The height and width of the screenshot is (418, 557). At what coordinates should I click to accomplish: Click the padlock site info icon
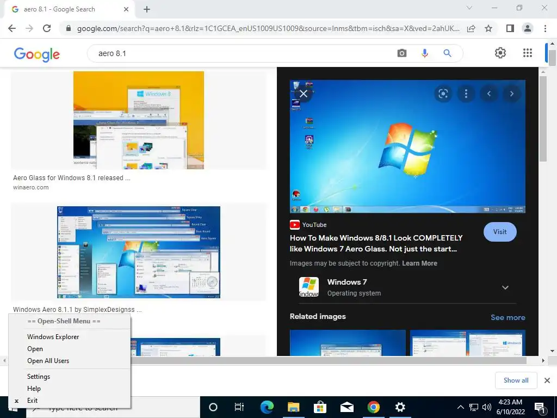click(x=69, y=29)
